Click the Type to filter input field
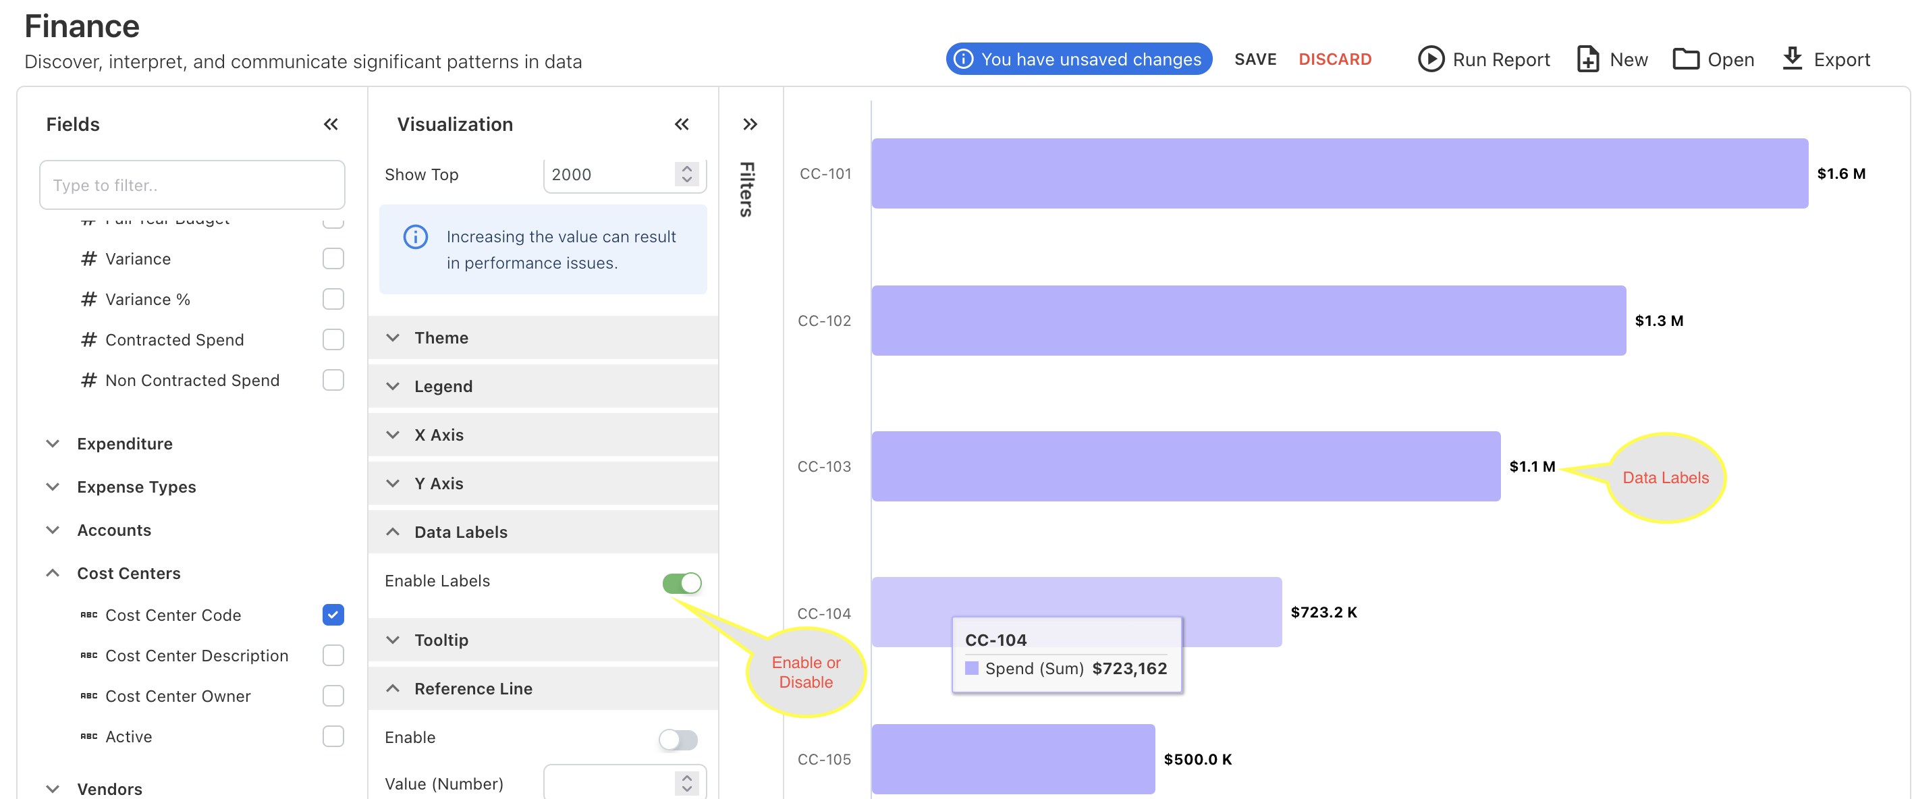This screenshot has height=799, width=1914. [192, 185]
